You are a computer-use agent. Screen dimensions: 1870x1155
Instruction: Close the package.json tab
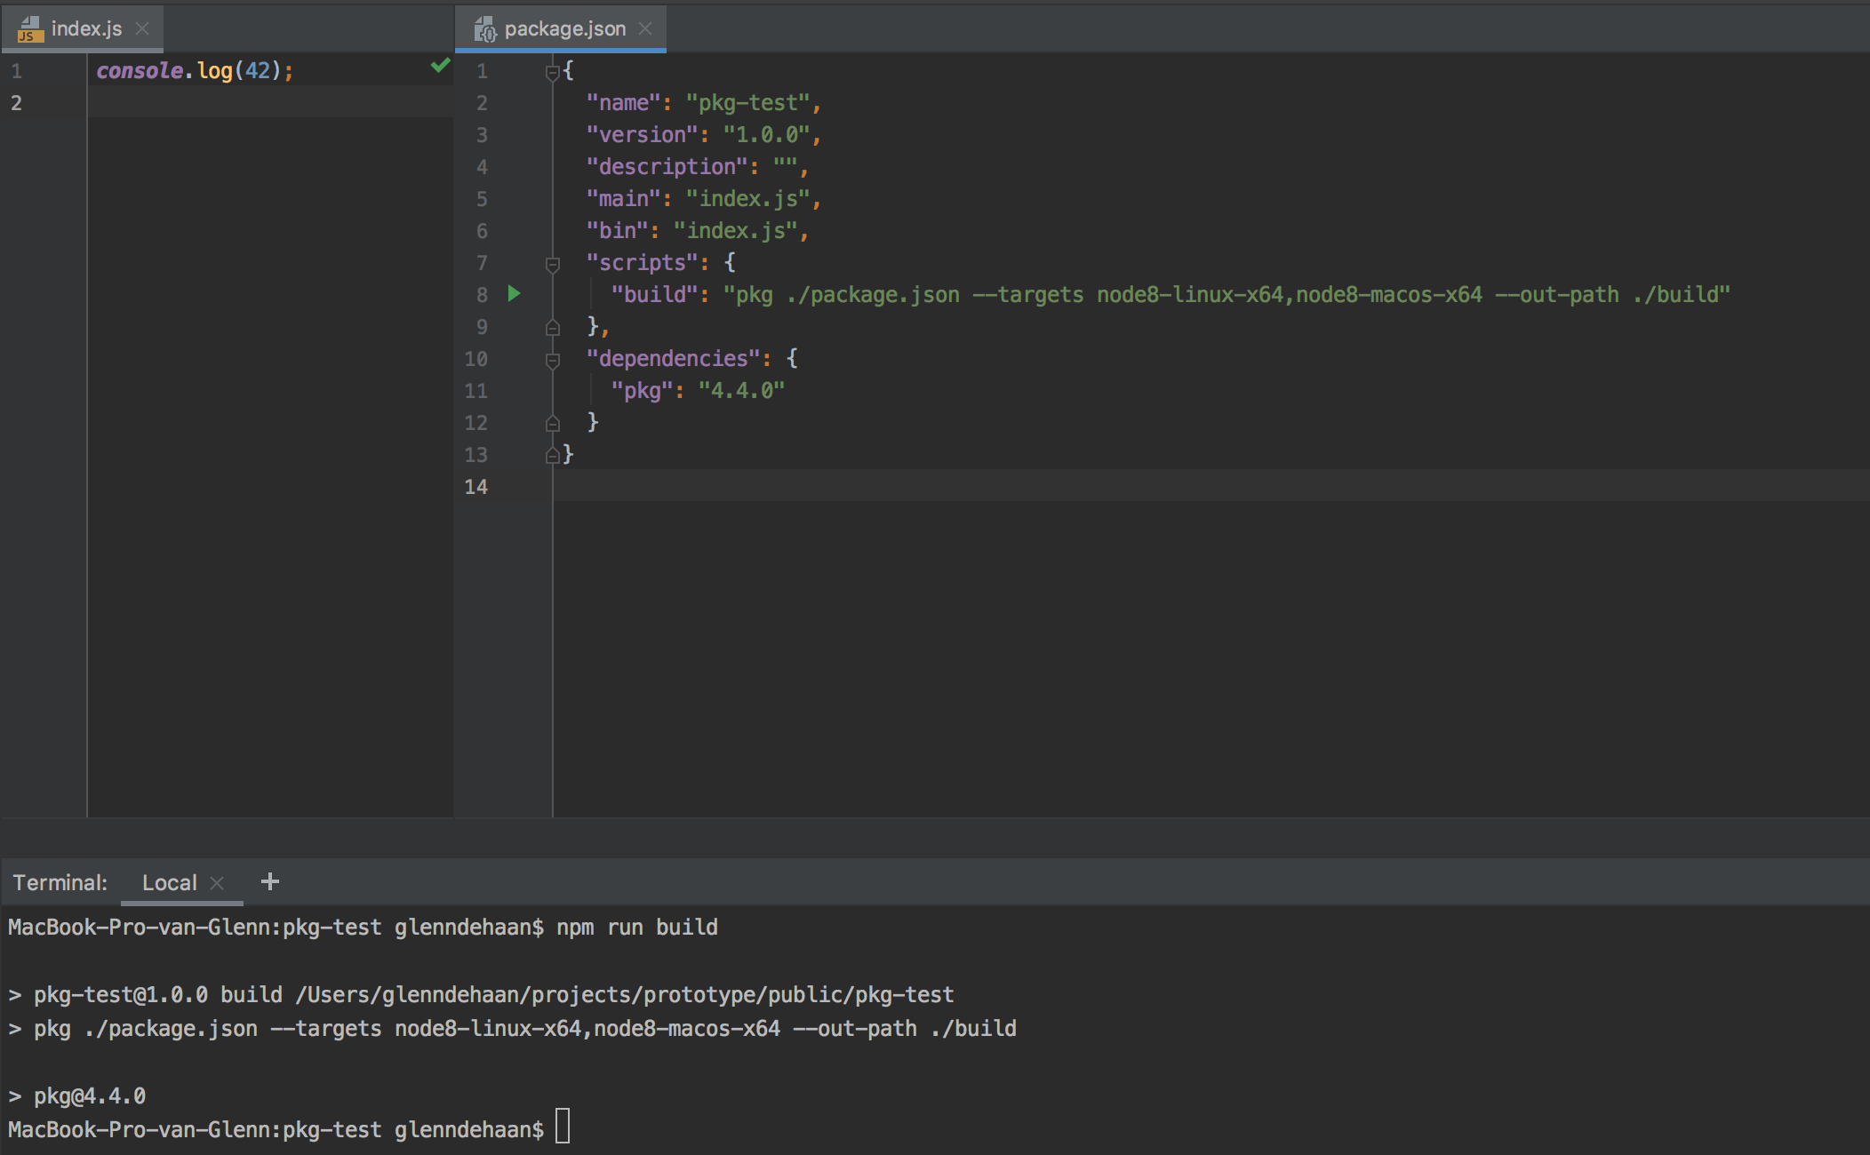(x=646, y=28)
